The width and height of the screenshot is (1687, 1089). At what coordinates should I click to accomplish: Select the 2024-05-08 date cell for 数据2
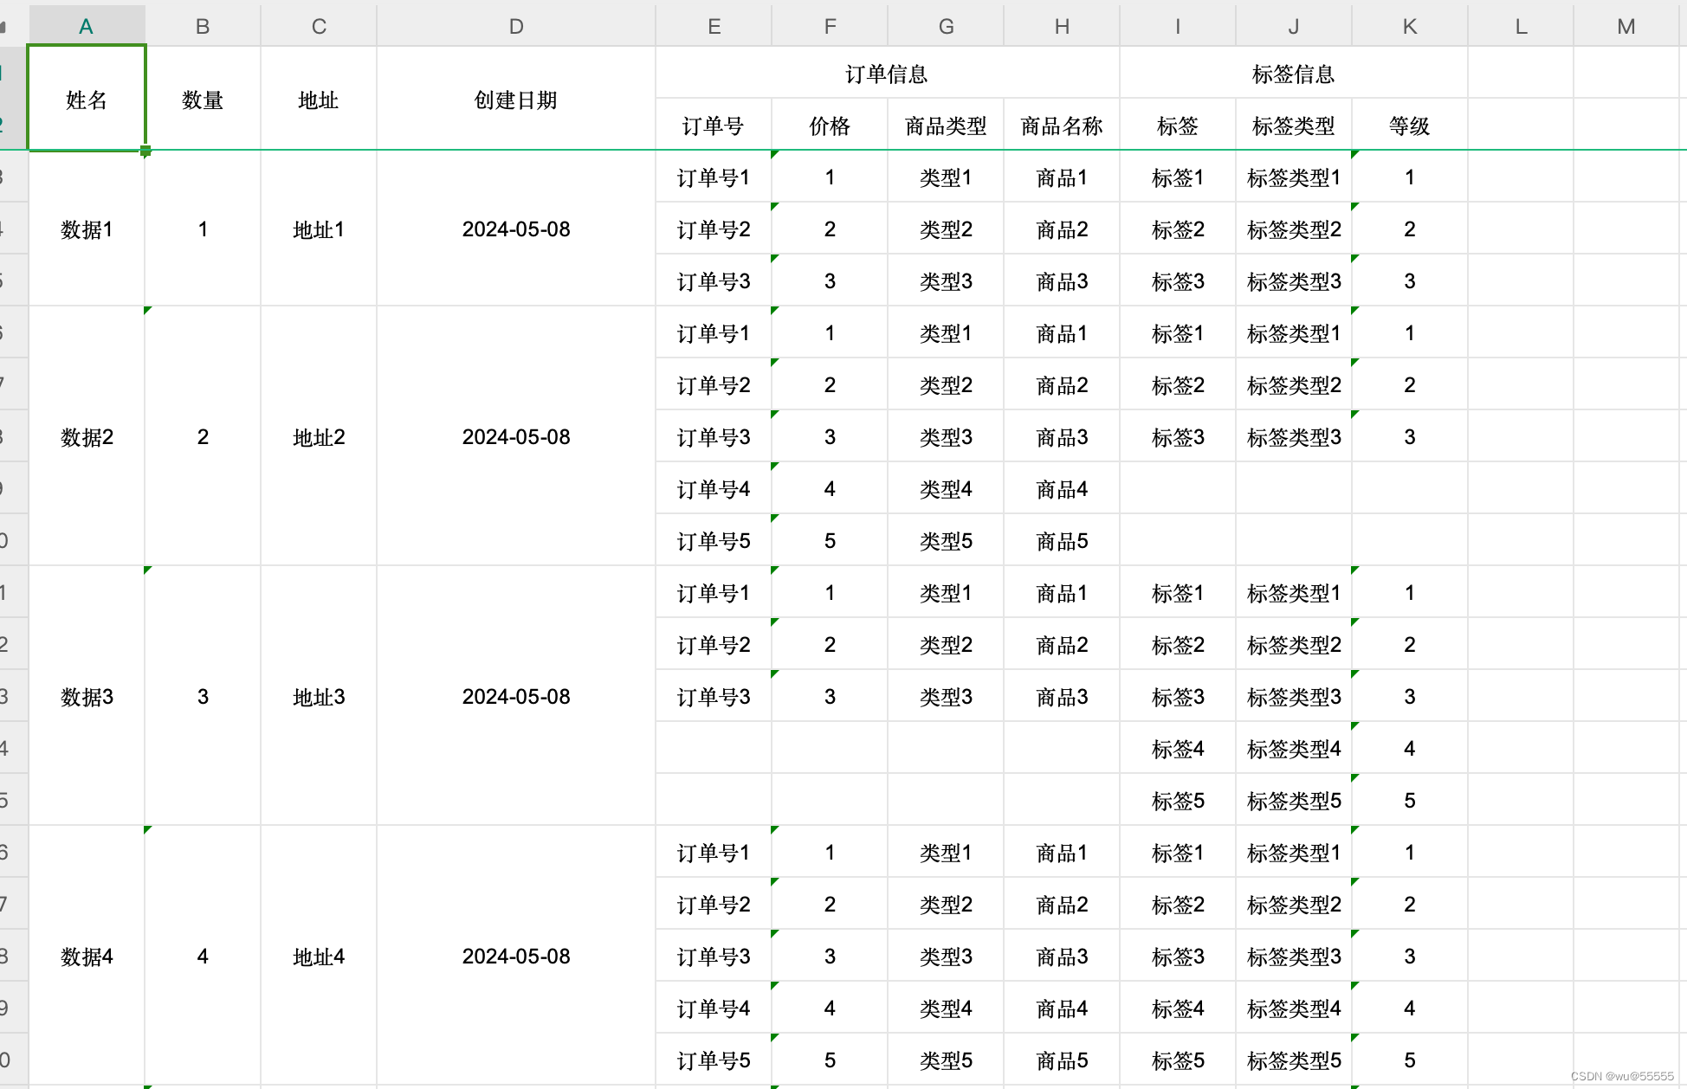click(x=515, y=436)
